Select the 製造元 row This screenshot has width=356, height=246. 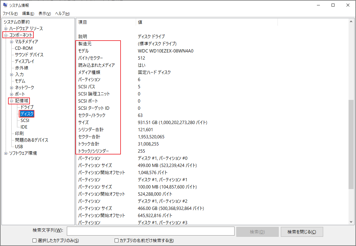[x=212, y=44]
